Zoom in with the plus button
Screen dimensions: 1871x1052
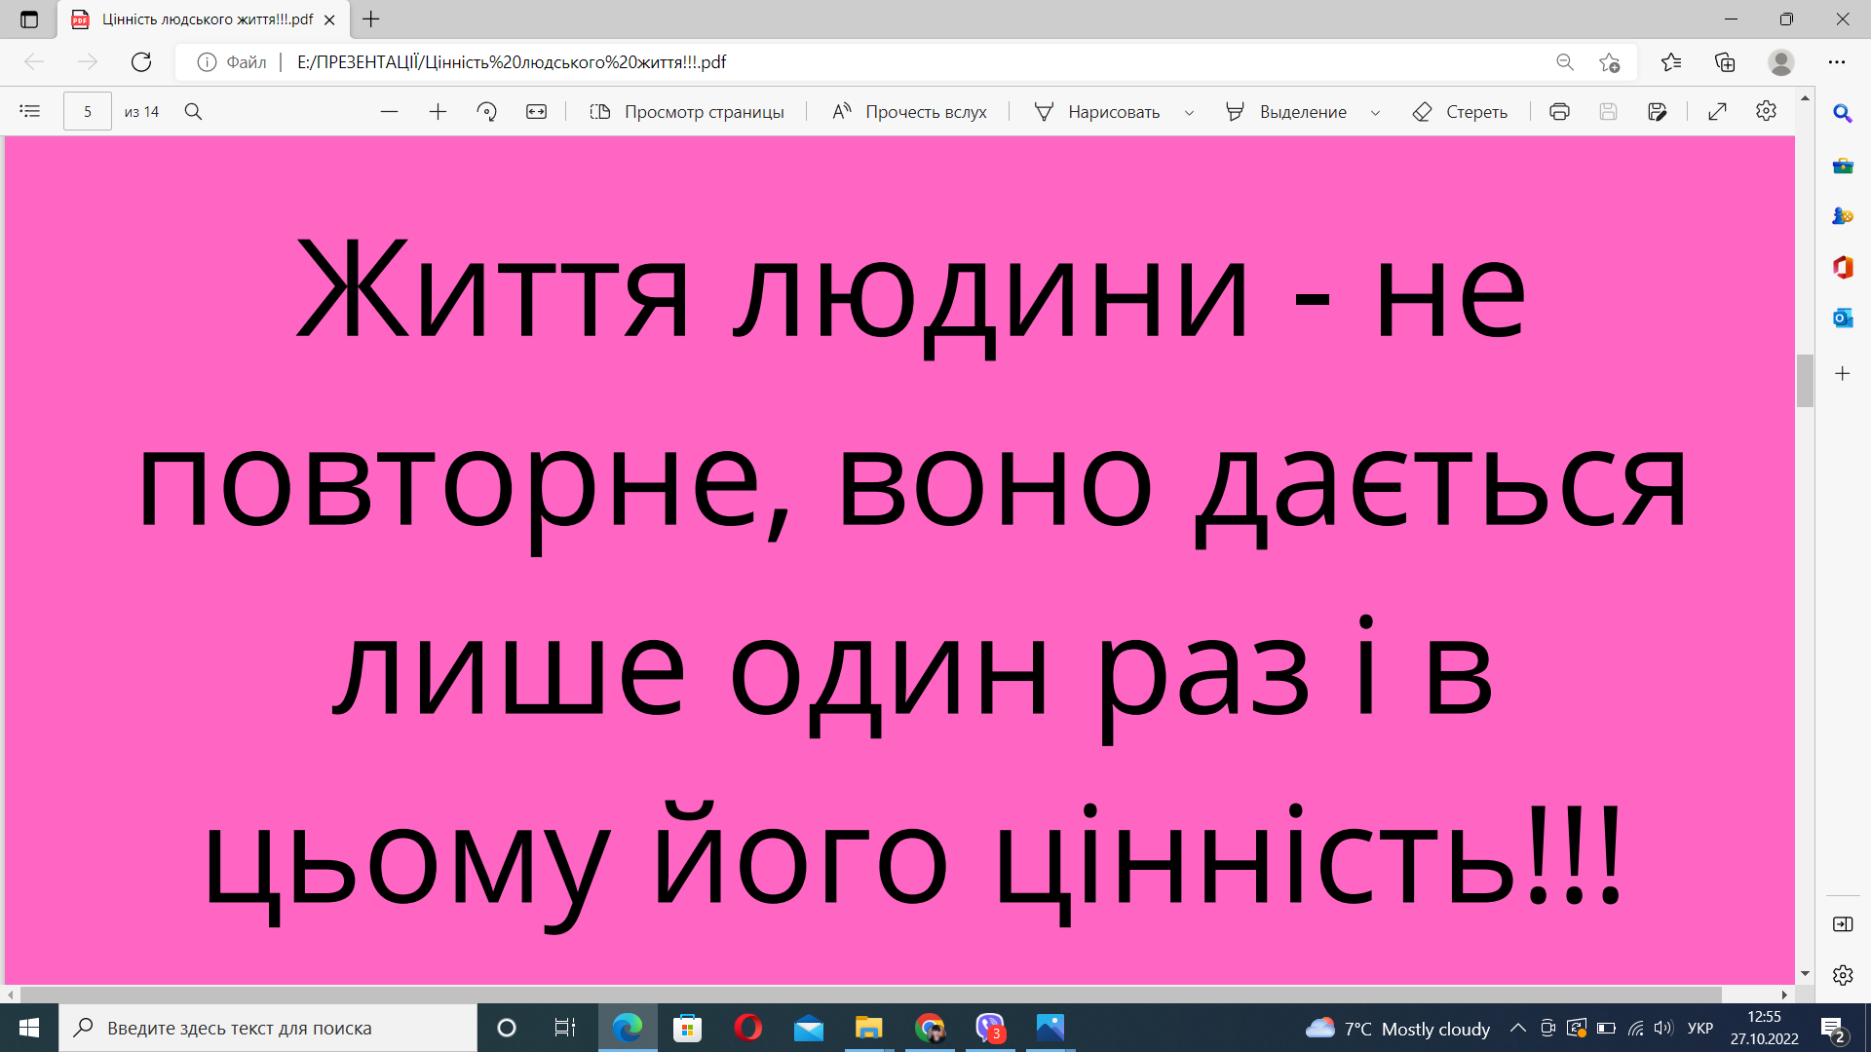(x=438, y=112)
